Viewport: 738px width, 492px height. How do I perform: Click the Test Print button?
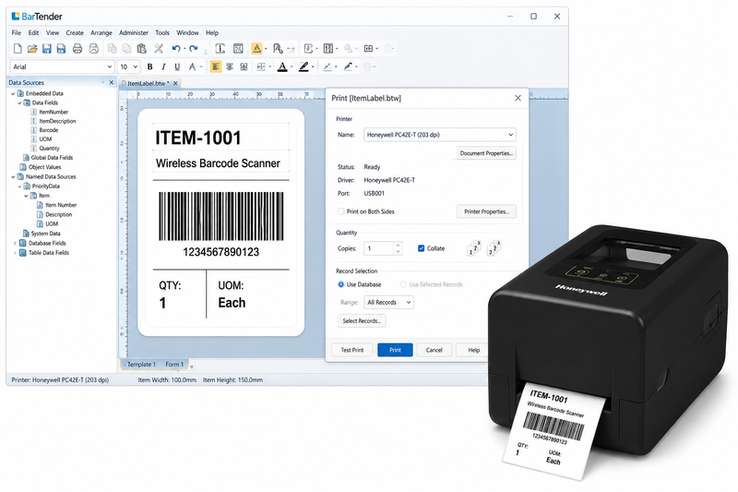[352, 350]
